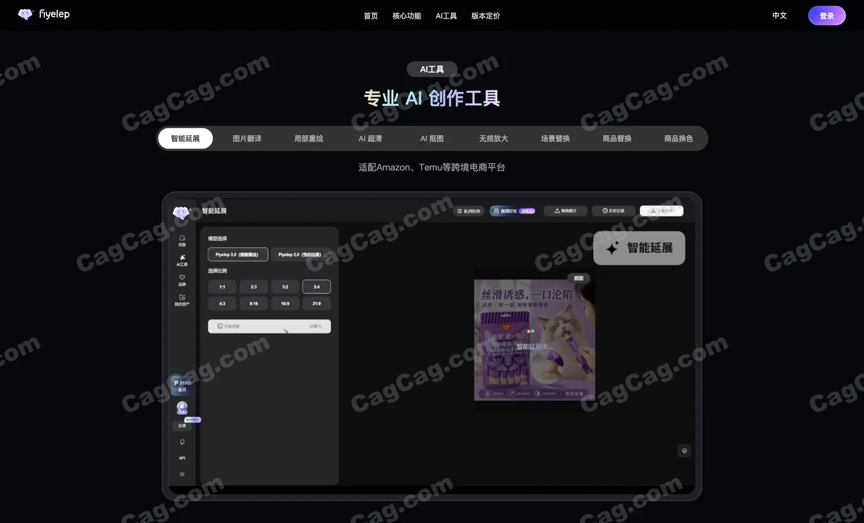
Task: Choose the 16:9 aspect ratio
Action: click(x=285, y=304)
